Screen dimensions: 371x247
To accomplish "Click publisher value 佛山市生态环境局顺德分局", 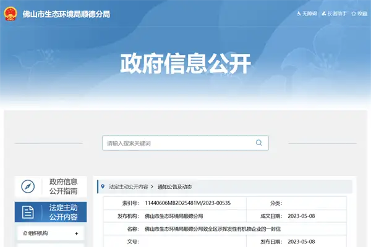I will coord(174,216).
